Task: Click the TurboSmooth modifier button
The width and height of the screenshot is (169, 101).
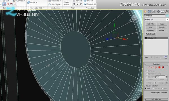Action: tap(151, 34)
